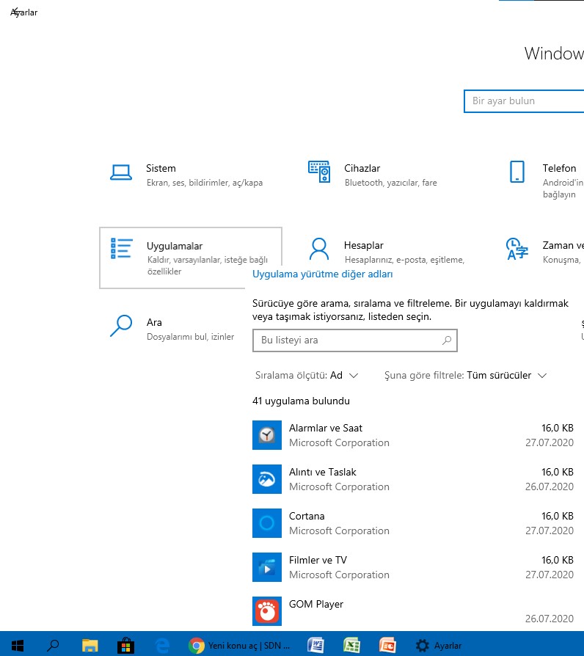Screen dimensions: 584x656
Task: Click the 41 uygulama bulundu text
Action: (x=302, y=401)
